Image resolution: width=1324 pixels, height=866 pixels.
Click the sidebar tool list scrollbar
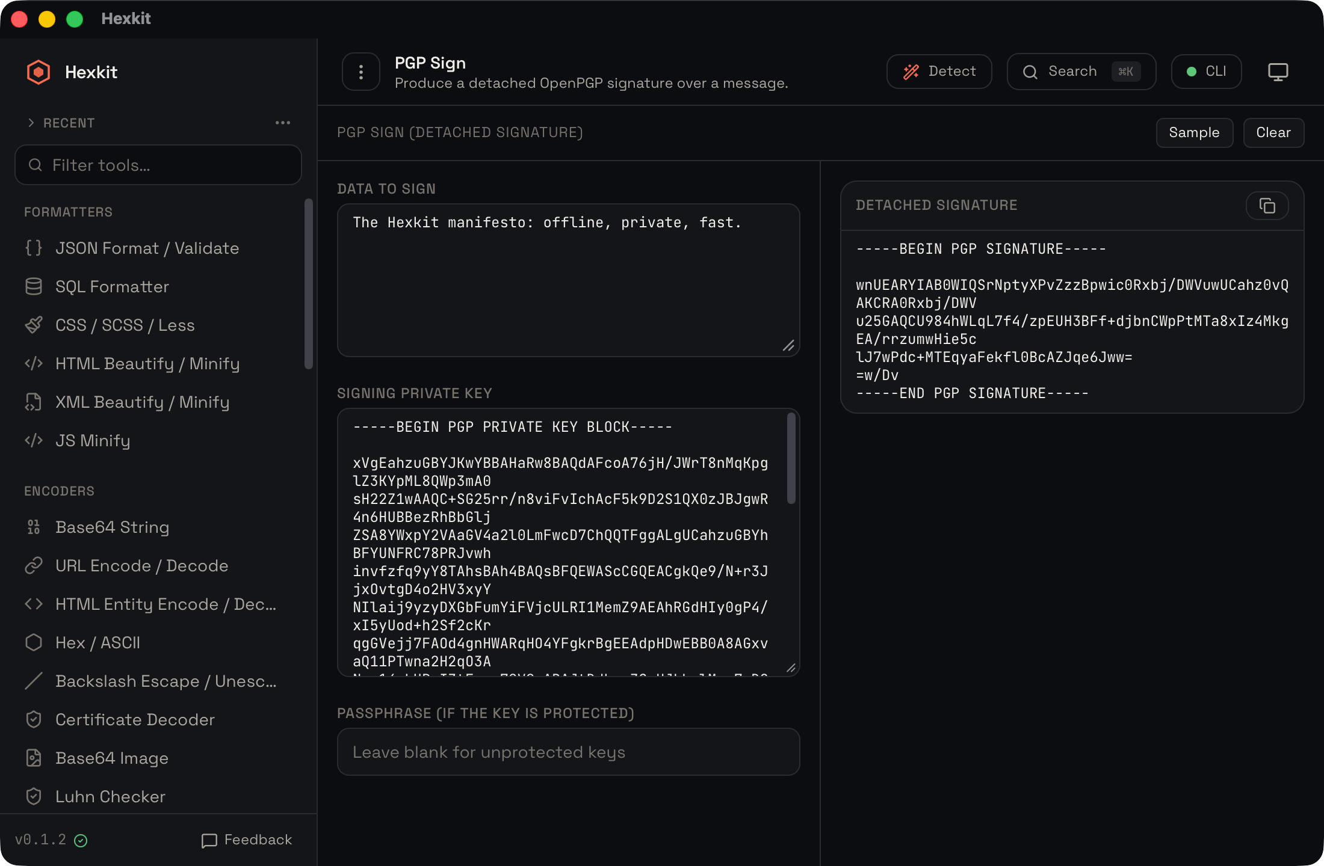pyautogui.click(x=309, y=284)
